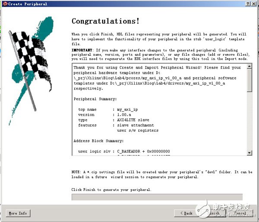The image size is (259, 222).
Task: Click the Congratulations! heading
Action: (x=105, y=21)
